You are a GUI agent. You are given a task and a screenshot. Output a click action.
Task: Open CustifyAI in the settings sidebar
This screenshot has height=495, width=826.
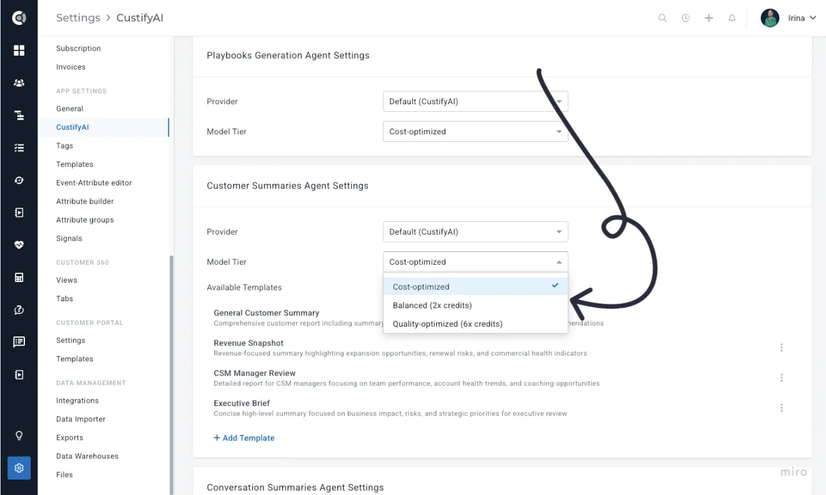(x=72, y=127)
